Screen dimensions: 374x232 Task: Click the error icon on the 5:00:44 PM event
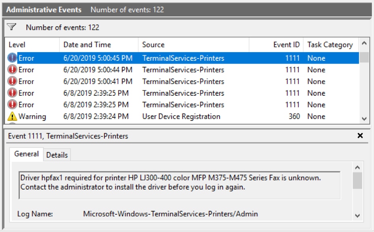coord(12,70)
